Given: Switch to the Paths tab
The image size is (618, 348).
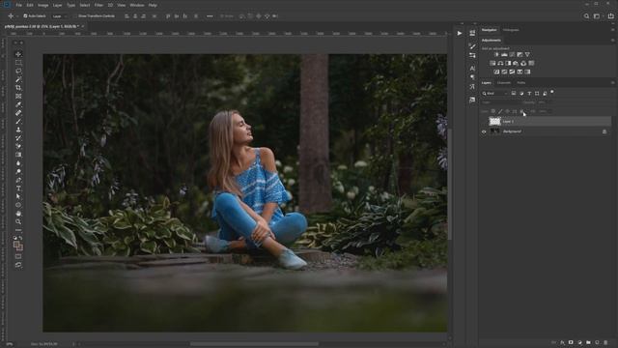Looking at the screenshot, I should click(x=521, y=83).
